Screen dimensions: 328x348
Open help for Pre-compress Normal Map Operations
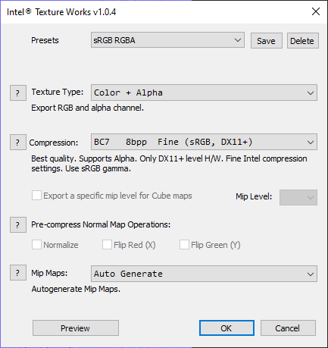click(x=18, y=224)
